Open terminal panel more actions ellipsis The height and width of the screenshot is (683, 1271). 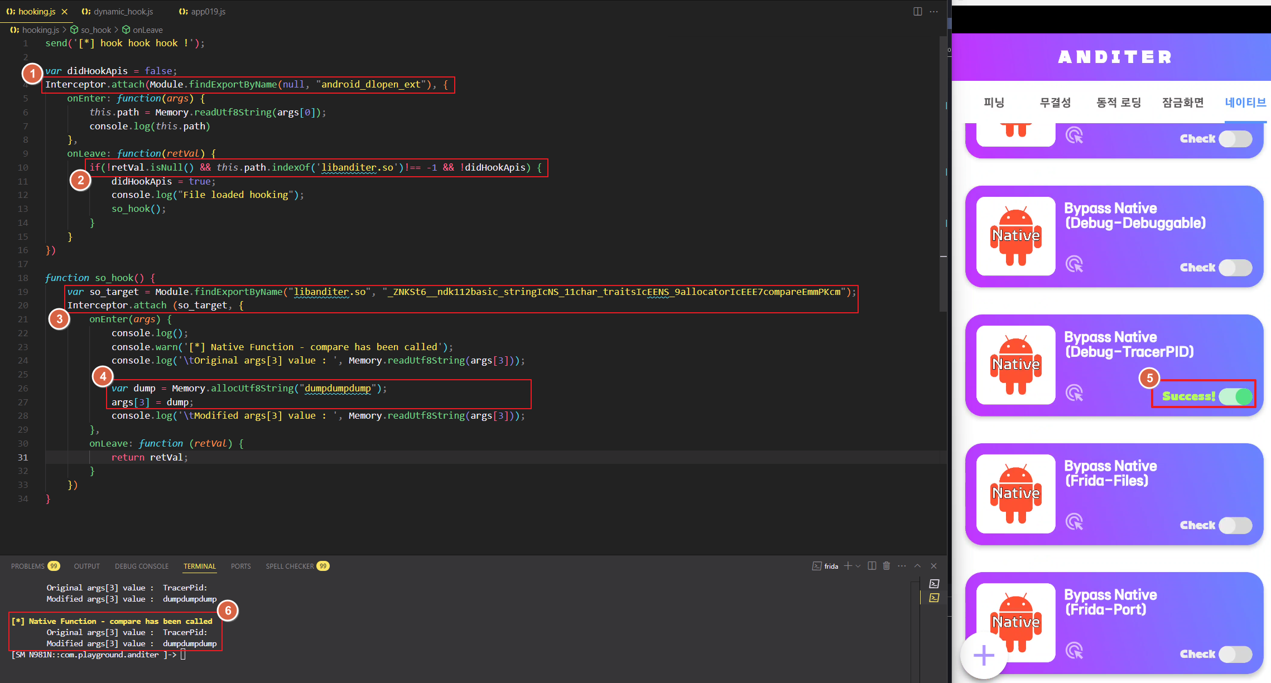click(902, 566)
